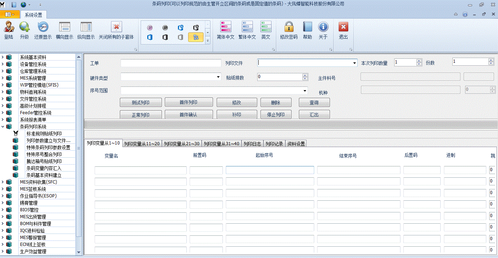Select the 还原显示 restore display icon
Viewport: 498px width, 258px height.
(43, 27)
